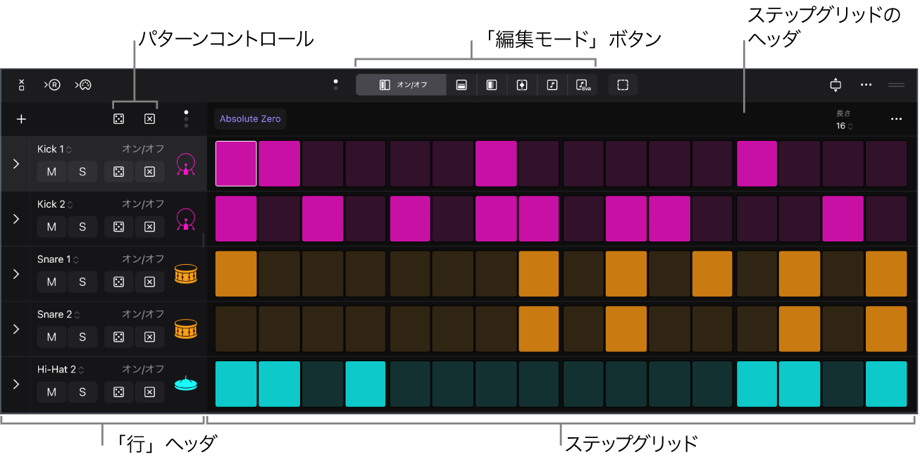
Task: Mute the Kick 1 row
Action: pos(51,171)
